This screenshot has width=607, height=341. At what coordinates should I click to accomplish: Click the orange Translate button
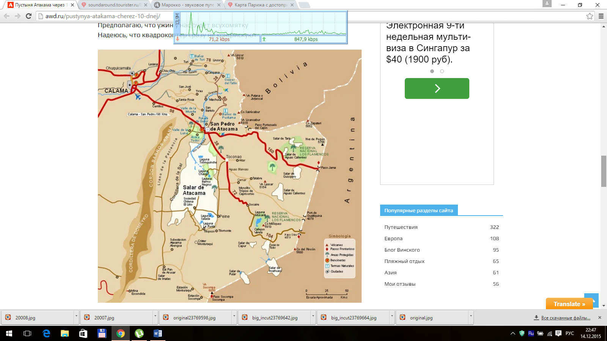click(x=569, y=304)
